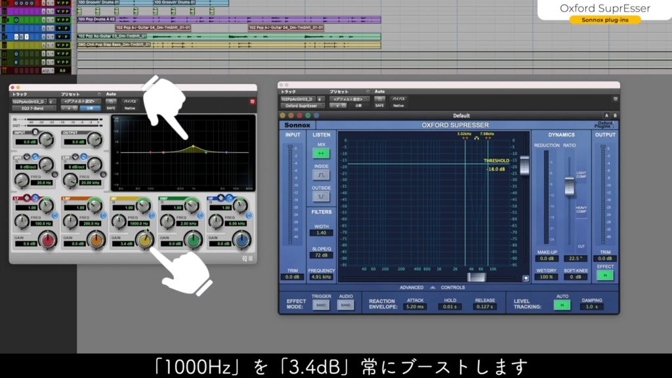Click the MF FREQ value 1000.0 Hz

139,224
